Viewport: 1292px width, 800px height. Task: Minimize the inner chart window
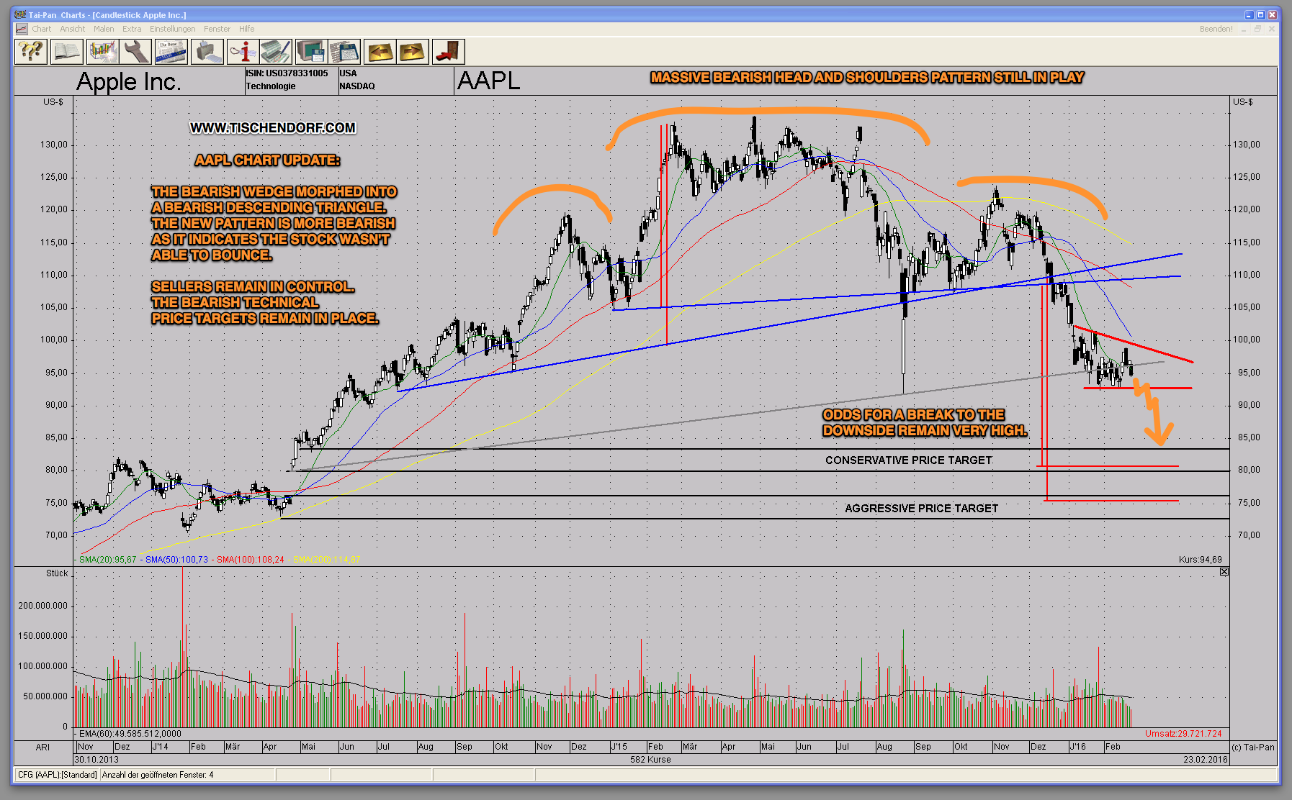pos(1244,29)
